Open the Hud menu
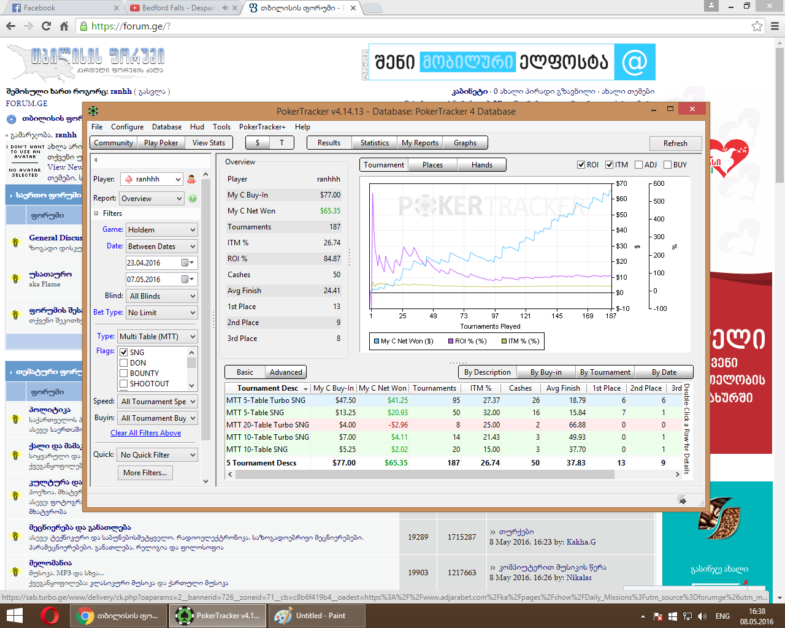Image resolution: width=785 pixels, height=628 pixels. (197, 127)
